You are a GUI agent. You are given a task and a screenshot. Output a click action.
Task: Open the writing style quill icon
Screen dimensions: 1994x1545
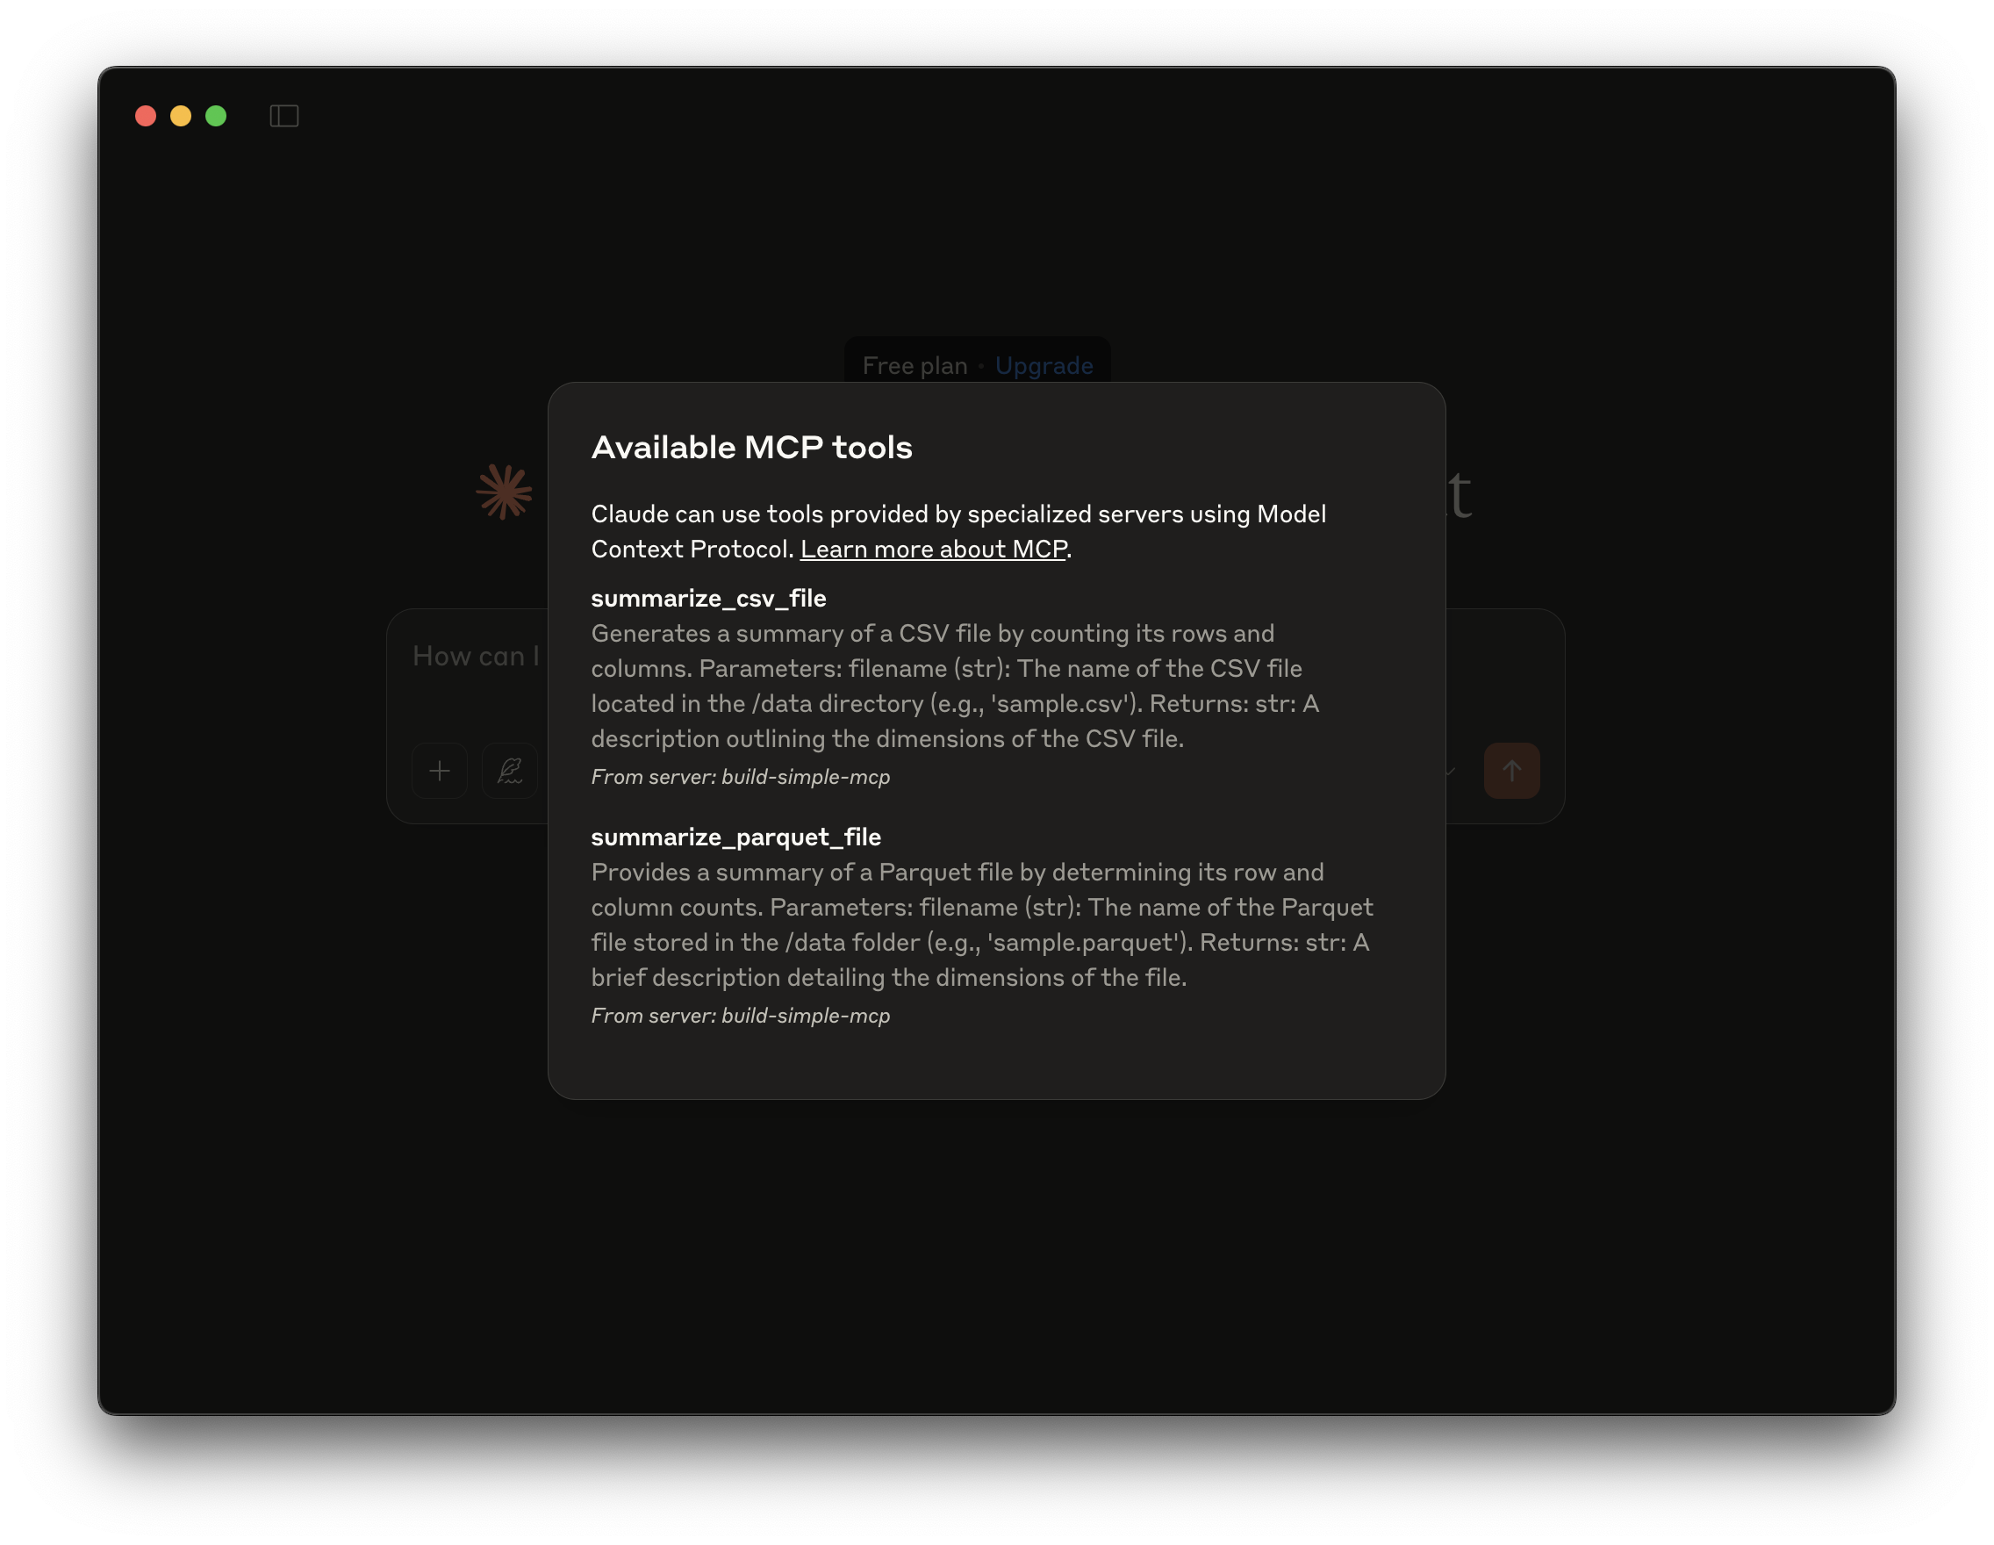[509, 772]
